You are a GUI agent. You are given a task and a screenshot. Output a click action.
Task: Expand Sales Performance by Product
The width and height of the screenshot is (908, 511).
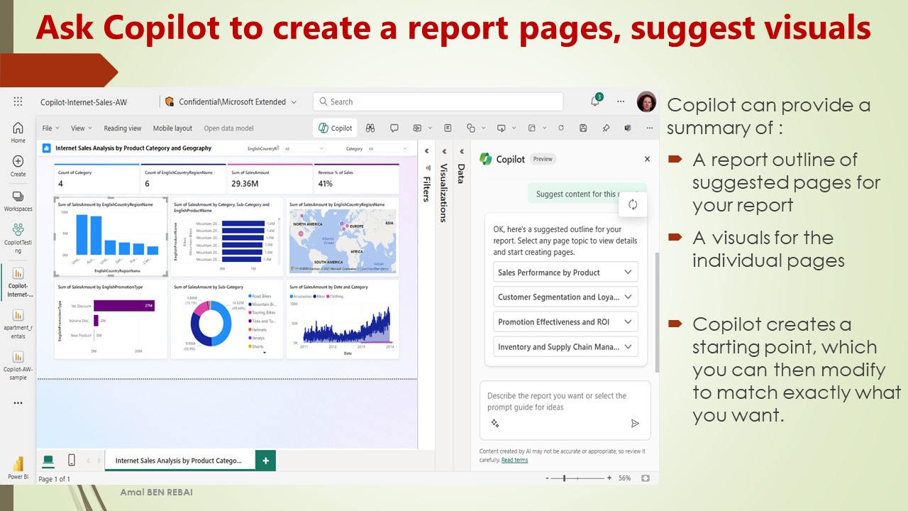pos(565,273)
